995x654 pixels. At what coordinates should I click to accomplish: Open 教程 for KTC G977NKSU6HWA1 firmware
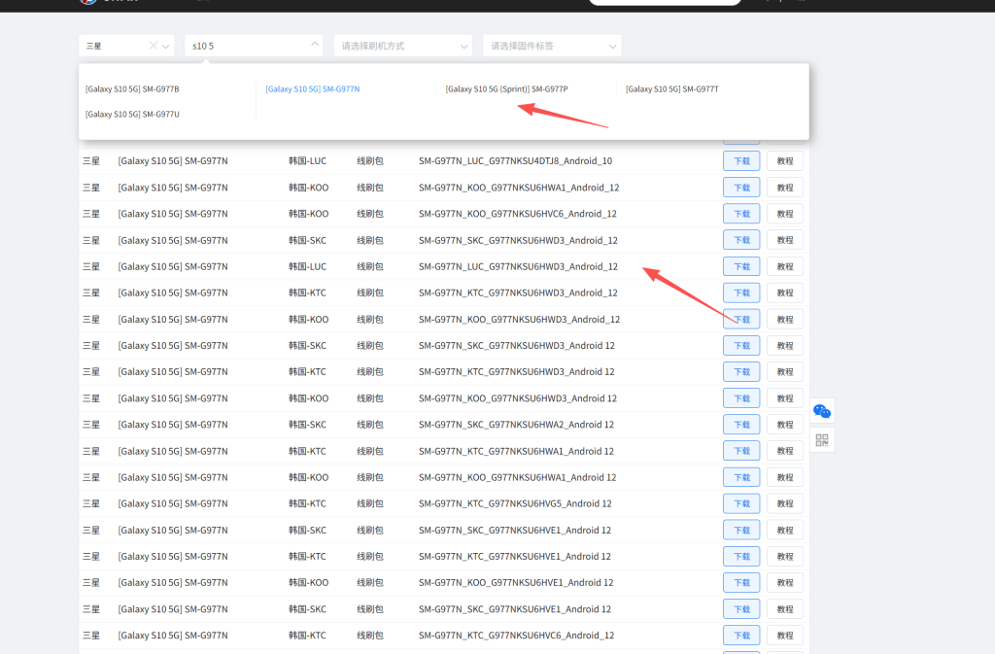[x=785, y=451]
